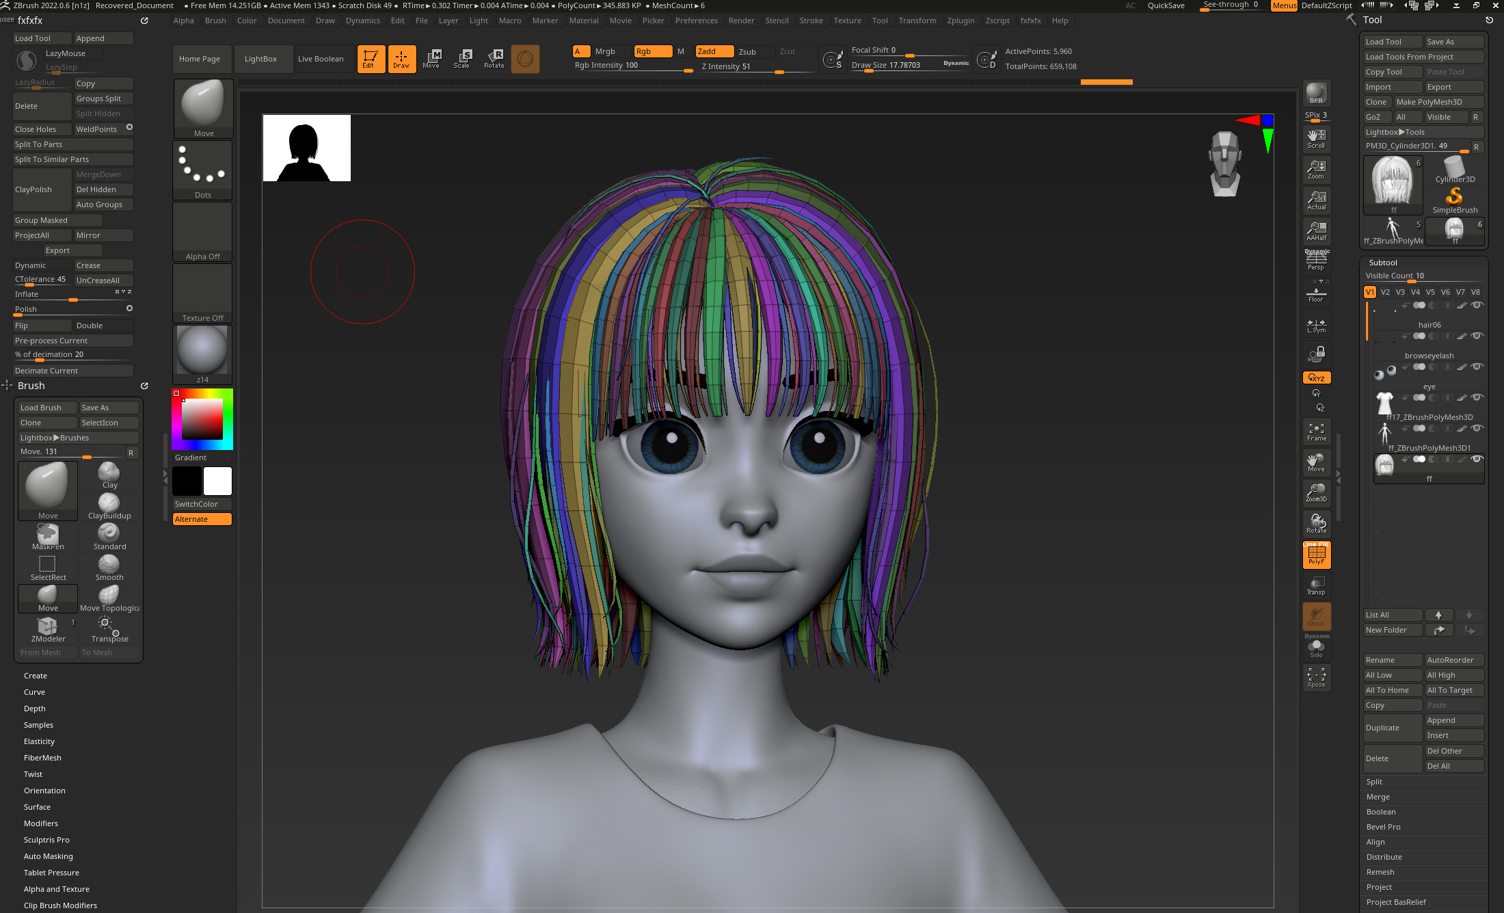
Task: Expand the Auto Masking section
Action: (x=48, y=856)
